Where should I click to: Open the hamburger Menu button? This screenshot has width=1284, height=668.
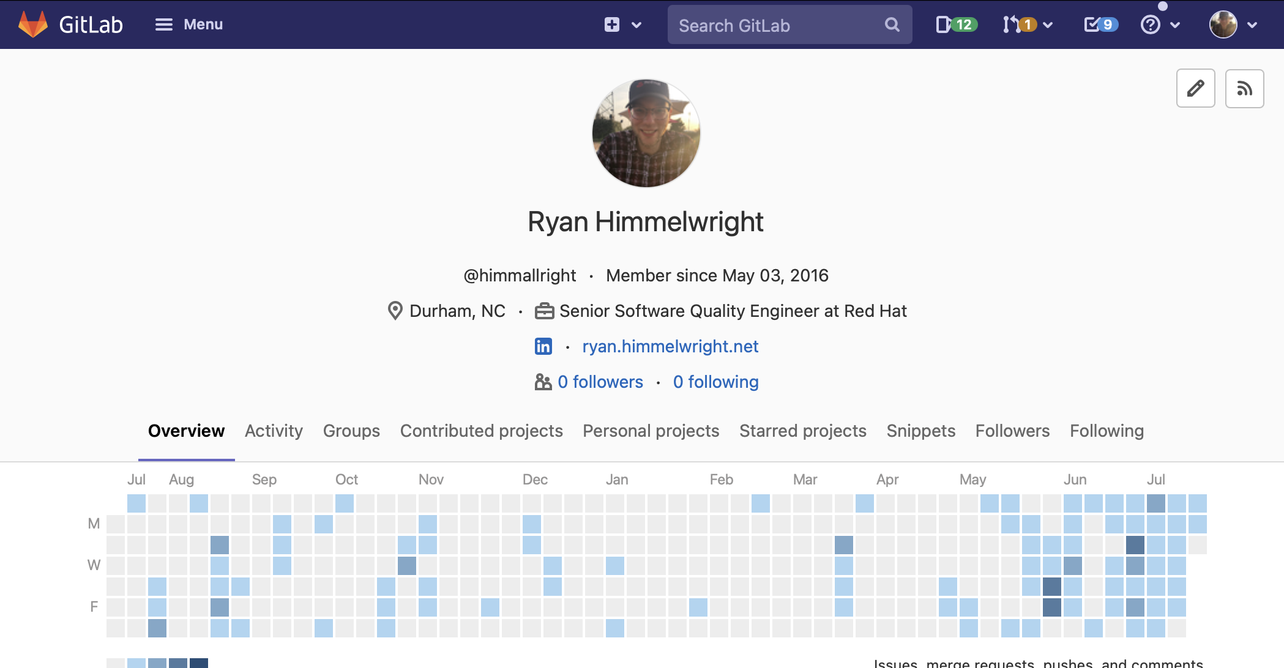click(188, 24)
